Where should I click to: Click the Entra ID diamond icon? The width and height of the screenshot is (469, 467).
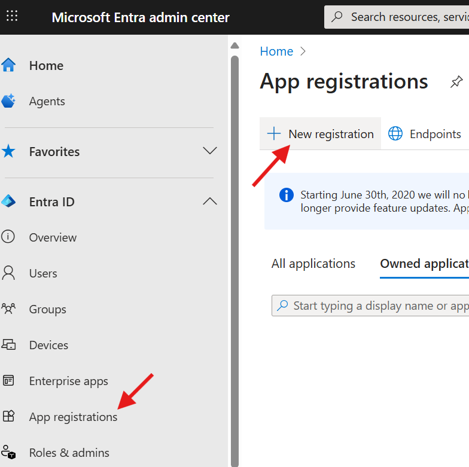click(8, 202)
